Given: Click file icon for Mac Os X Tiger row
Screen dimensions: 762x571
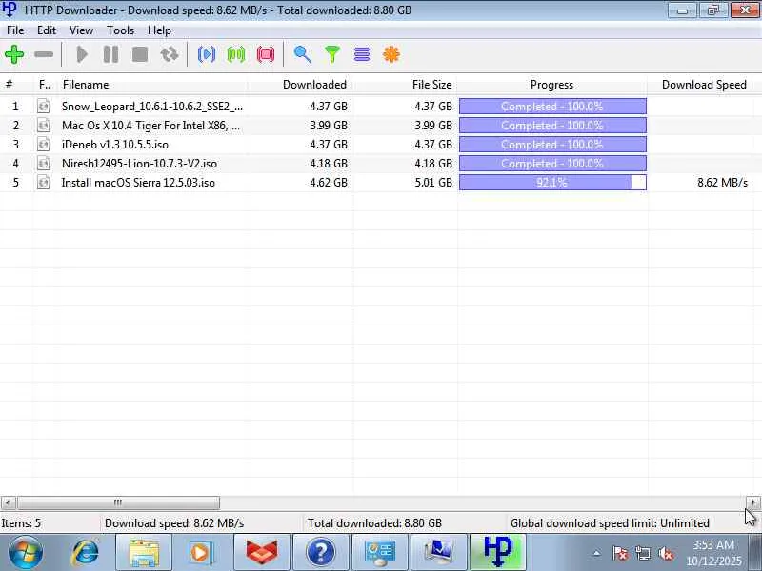Looking at the screenshot, I should point(43,126).
